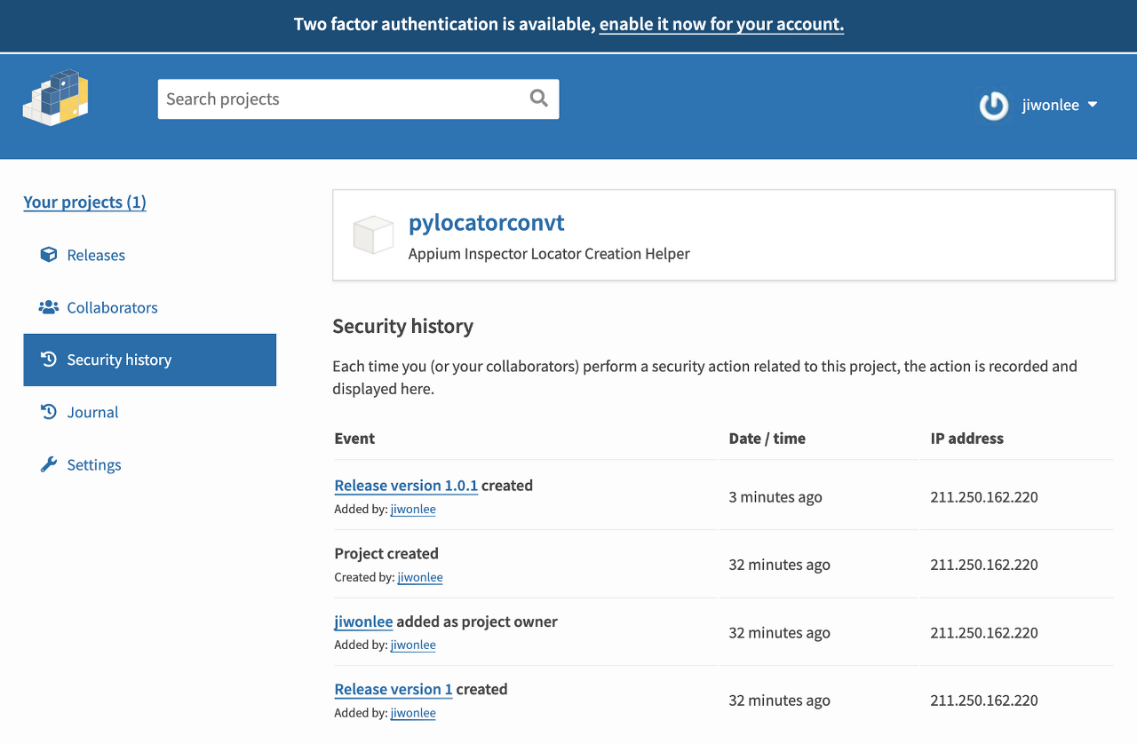Click the Releases cube icon
Viewport: 1137px width, 744px height.
coord(49,255)
